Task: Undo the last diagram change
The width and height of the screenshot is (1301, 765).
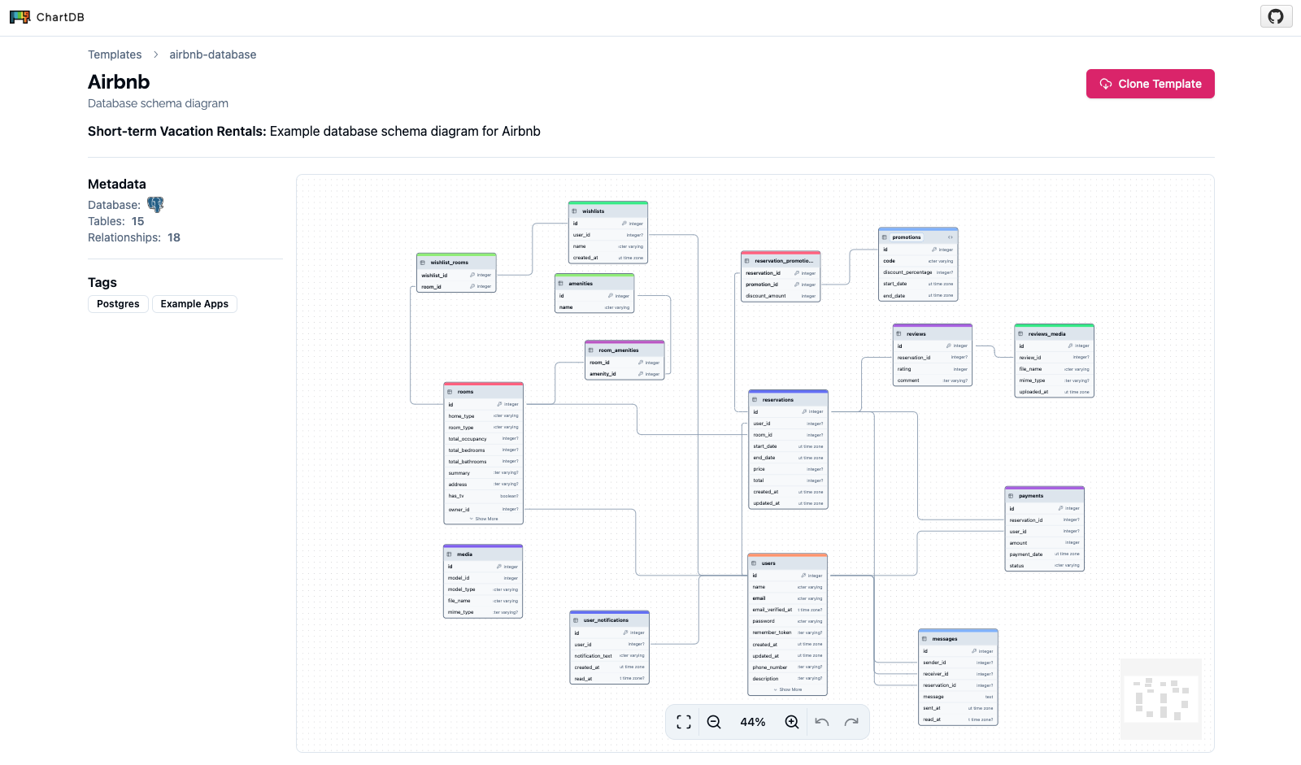Action: coord(822,722)
